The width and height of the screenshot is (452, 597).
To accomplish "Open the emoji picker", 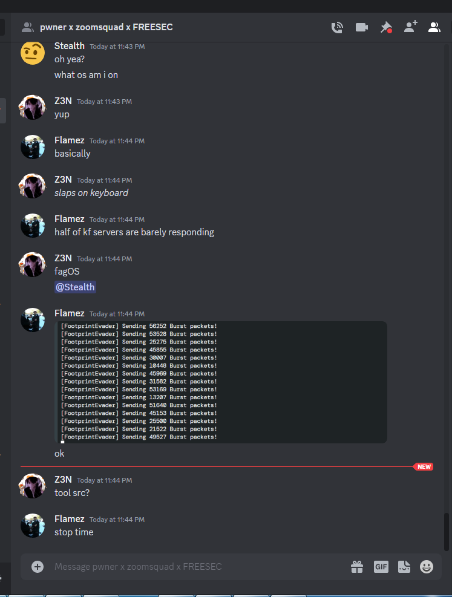I will coord(427,567).
